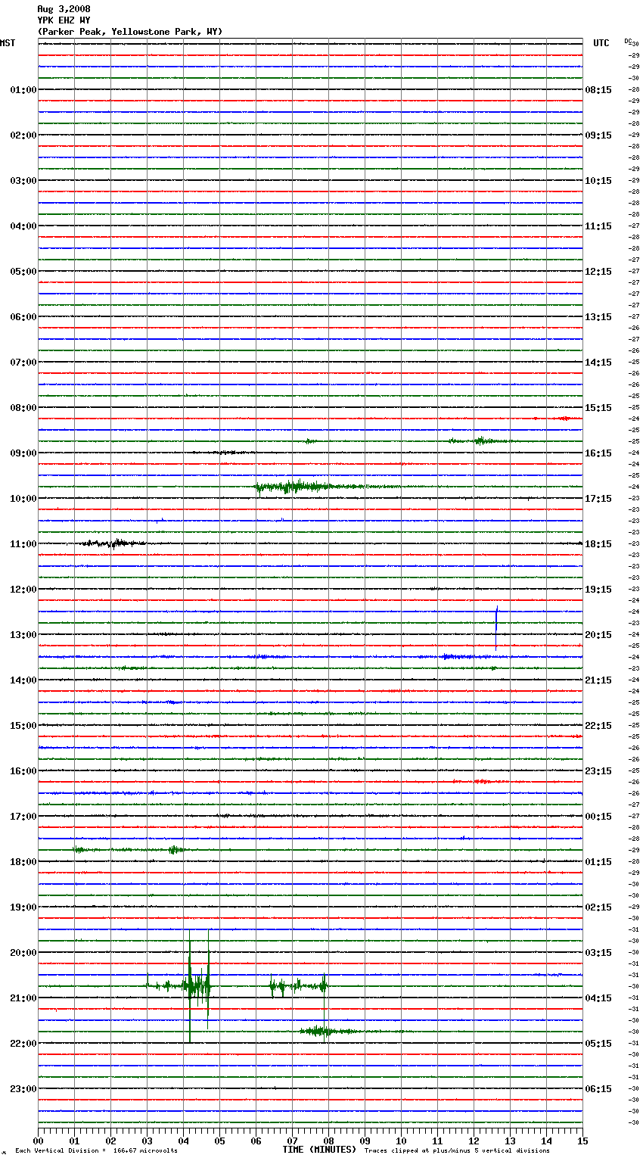This screenshot has height=1161, width=643.
Task: Select the "09:00" MST row label
Action: pyautogui.click(x=23, y=453)
